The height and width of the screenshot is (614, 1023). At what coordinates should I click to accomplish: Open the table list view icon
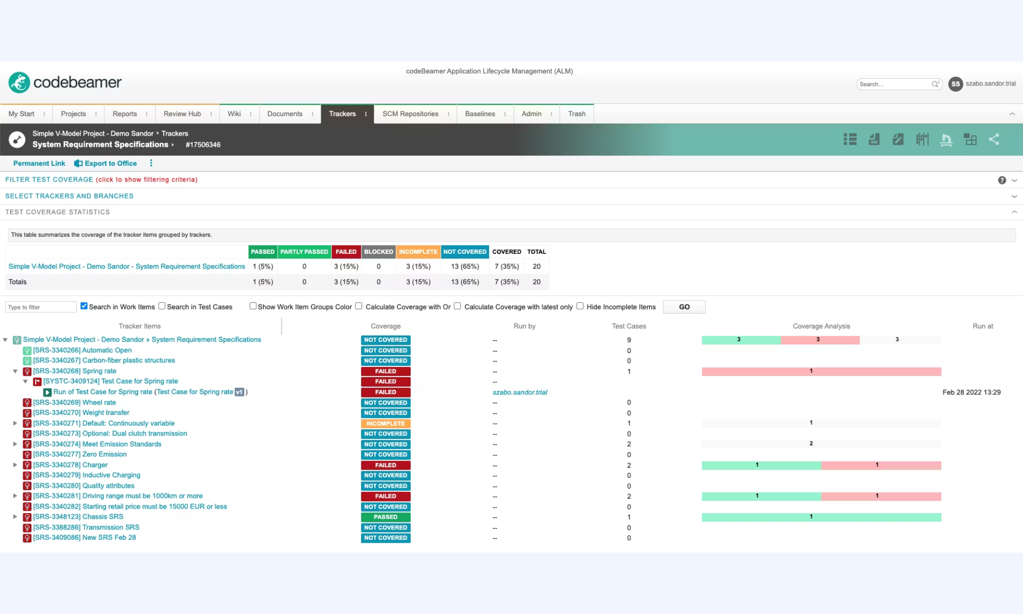tap(850, 139)
